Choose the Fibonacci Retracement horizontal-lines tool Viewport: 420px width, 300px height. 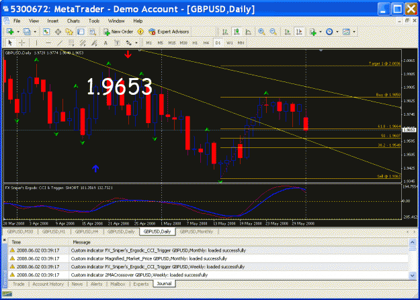coord(71,42)
